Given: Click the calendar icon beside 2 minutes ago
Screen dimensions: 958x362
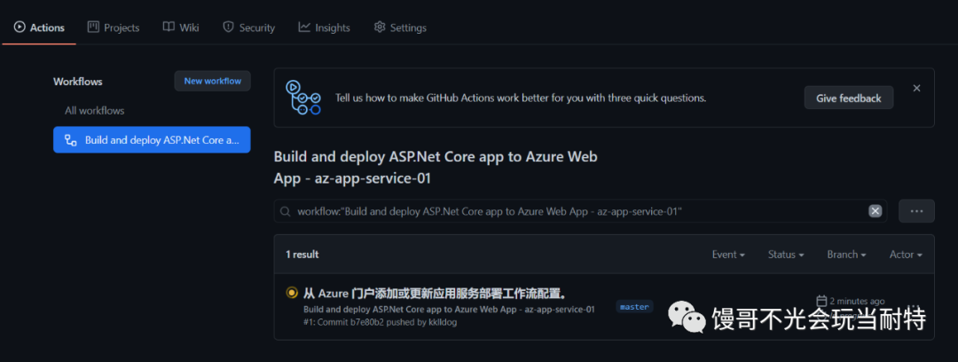Looking at the screenshot, I should pyautogui.click(x=821, y=300).
